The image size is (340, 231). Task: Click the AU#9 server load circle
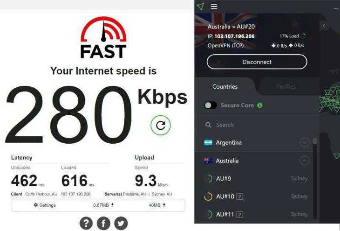[x=208, y=179]
